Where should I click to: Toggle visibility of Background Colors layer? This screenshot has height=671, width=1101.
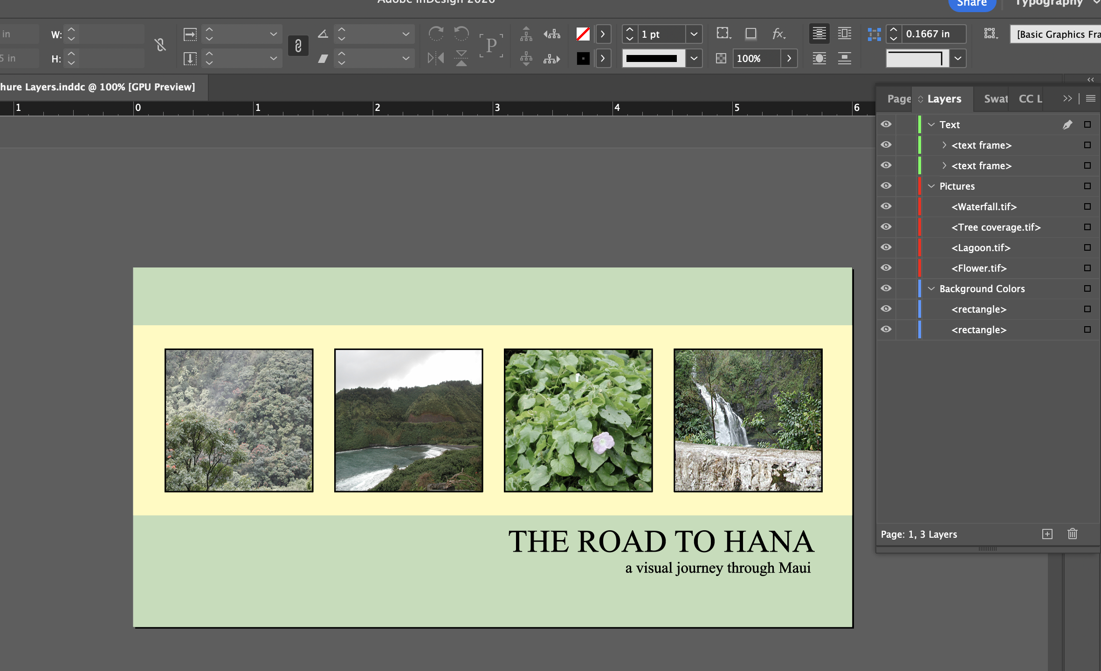pos(886,288)
